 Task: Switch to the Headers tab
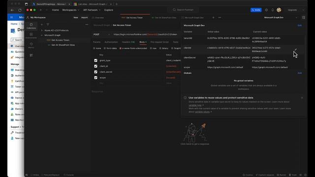(128, 42)
